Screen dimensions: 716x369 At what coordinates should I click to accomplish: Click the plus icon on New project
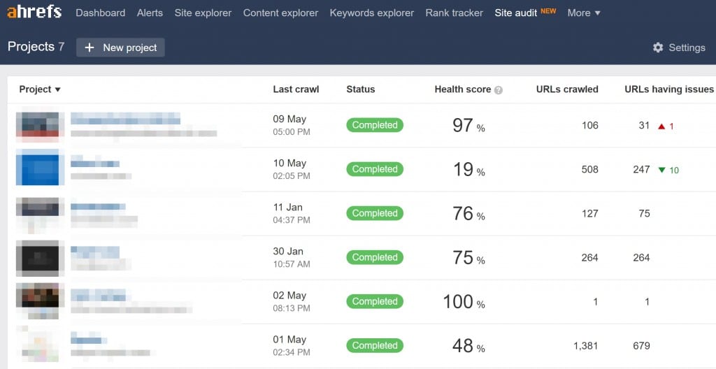pyautogui.click(x=89, y=48)
